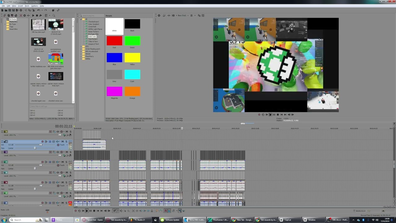Open the View menu
The height and width of the screenshot is (223, 396).
pyautogui.click(x=14, y=6)
